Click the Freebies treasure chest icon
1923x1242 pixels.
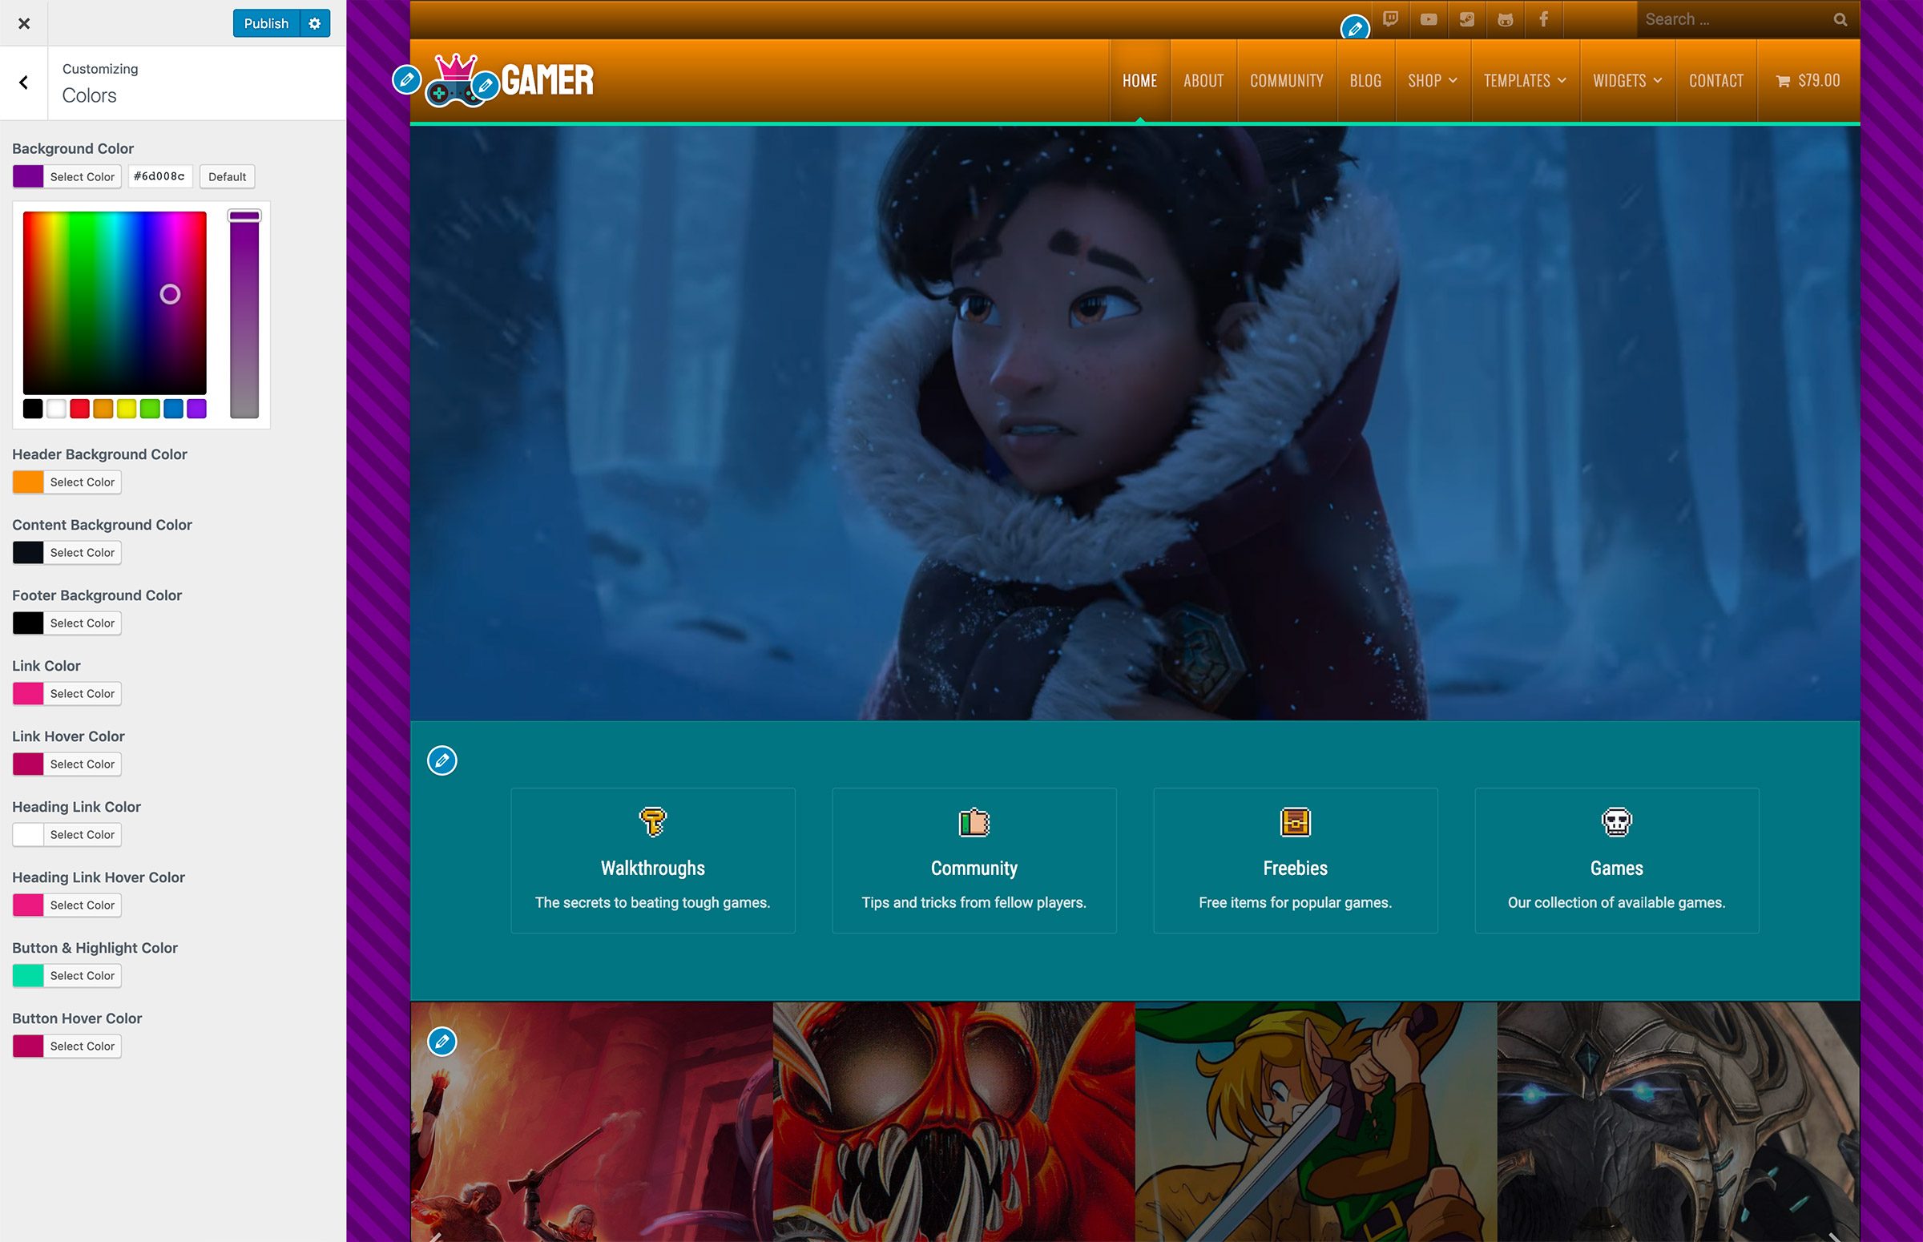point(1296,822)
